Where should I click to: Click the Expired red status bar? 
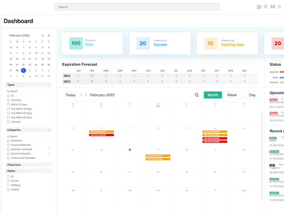tap(282, 72)
